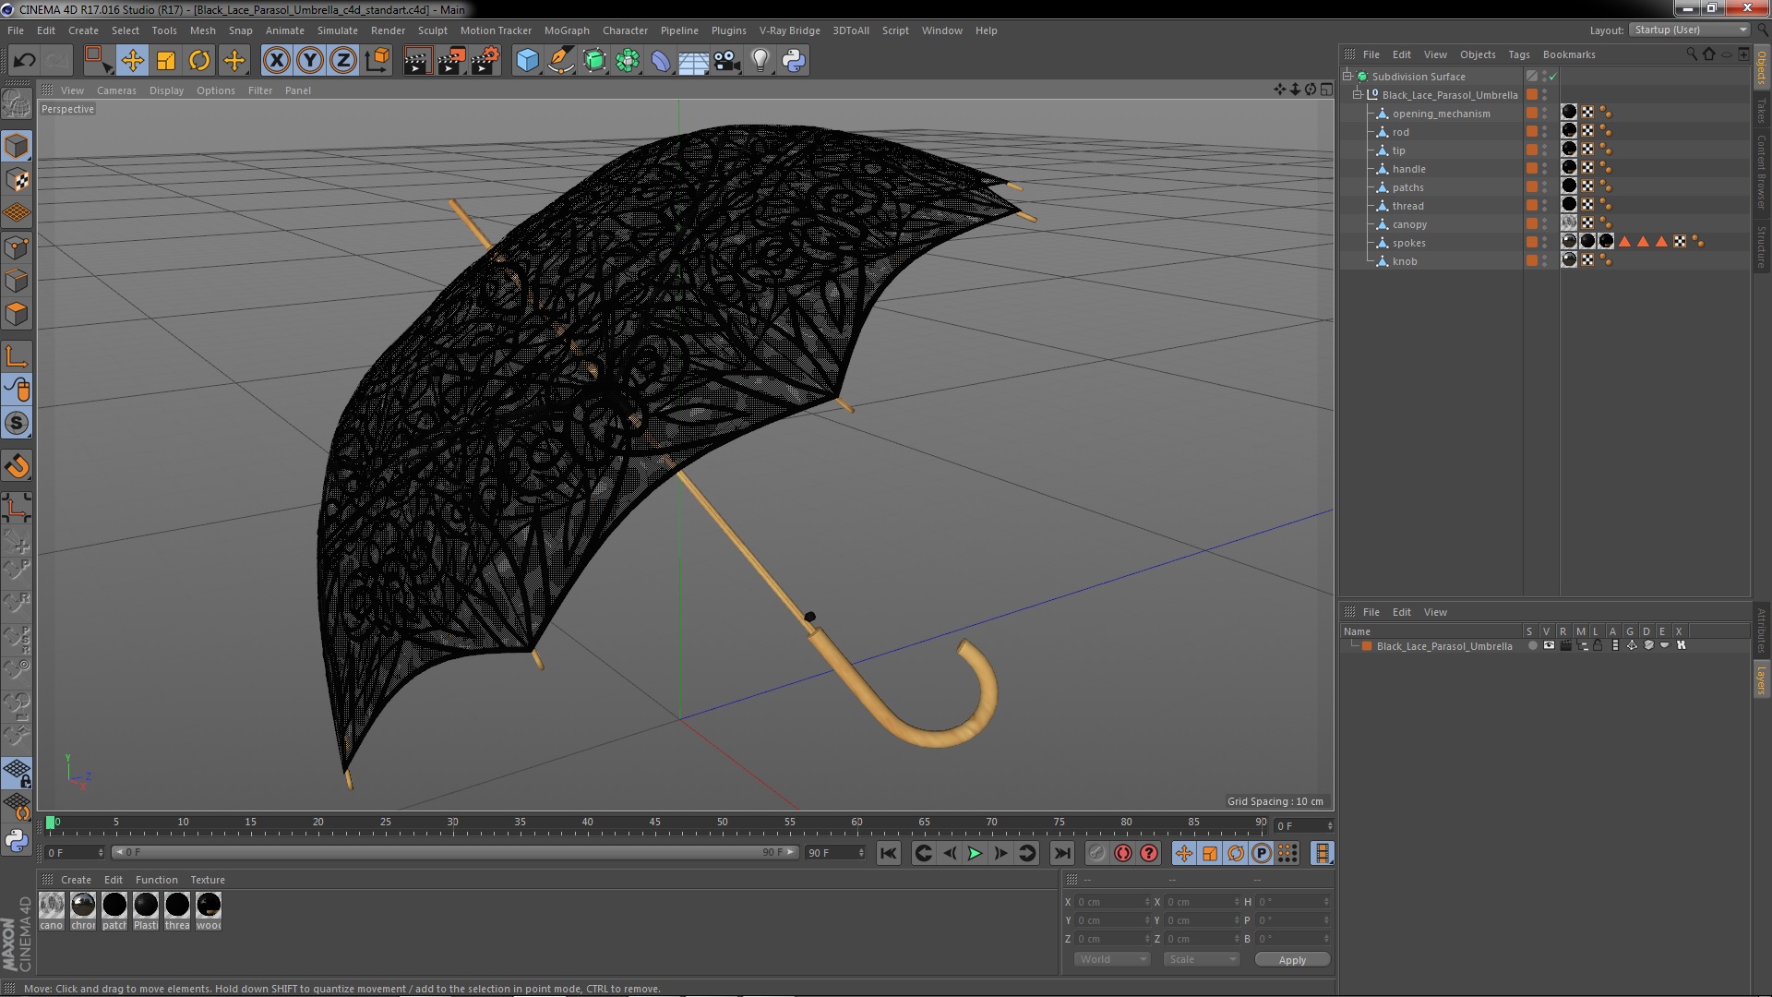Open the Floor environment icon

(694, 61)
